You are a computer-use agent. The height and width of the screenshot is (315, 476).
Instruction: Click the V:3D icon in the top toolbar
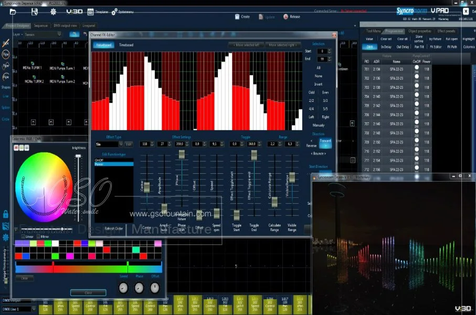coord(75,12)
